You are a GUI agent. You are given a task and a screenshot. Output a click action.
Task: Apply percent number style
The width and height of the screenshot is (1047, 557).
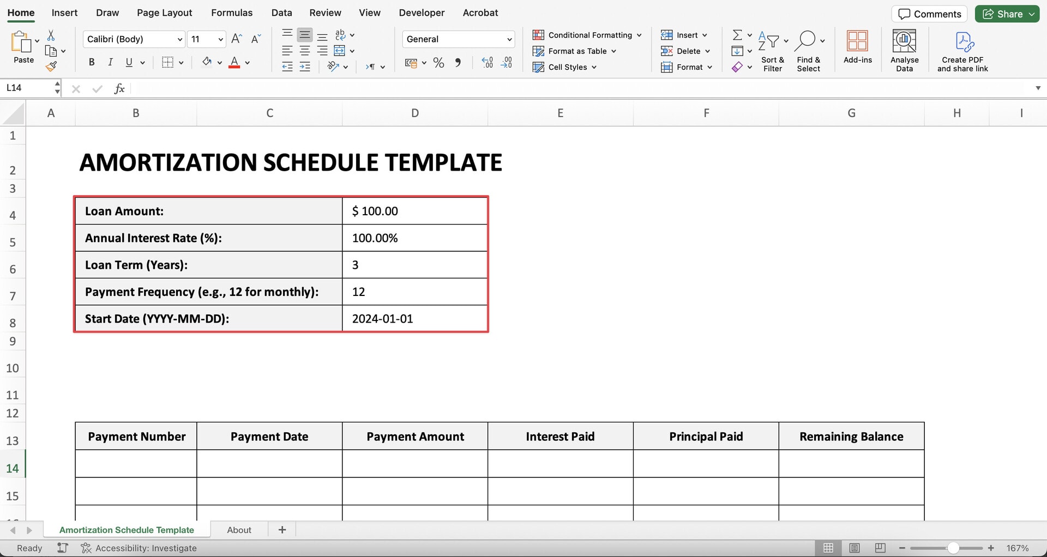tap(438, 63)
